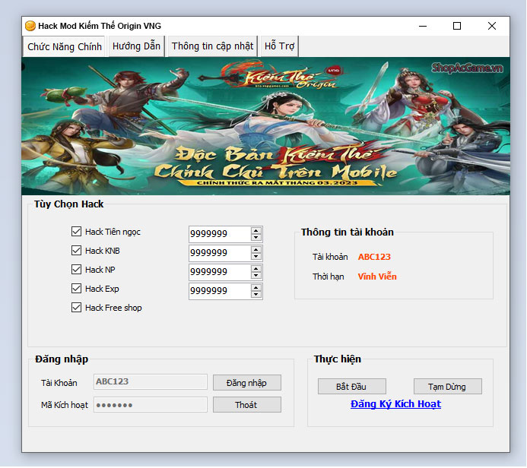Switch to Chức Năng Chính tab
Image resolution: width=527 pixels, height=468 pixels.
click(x=64, y=46)
